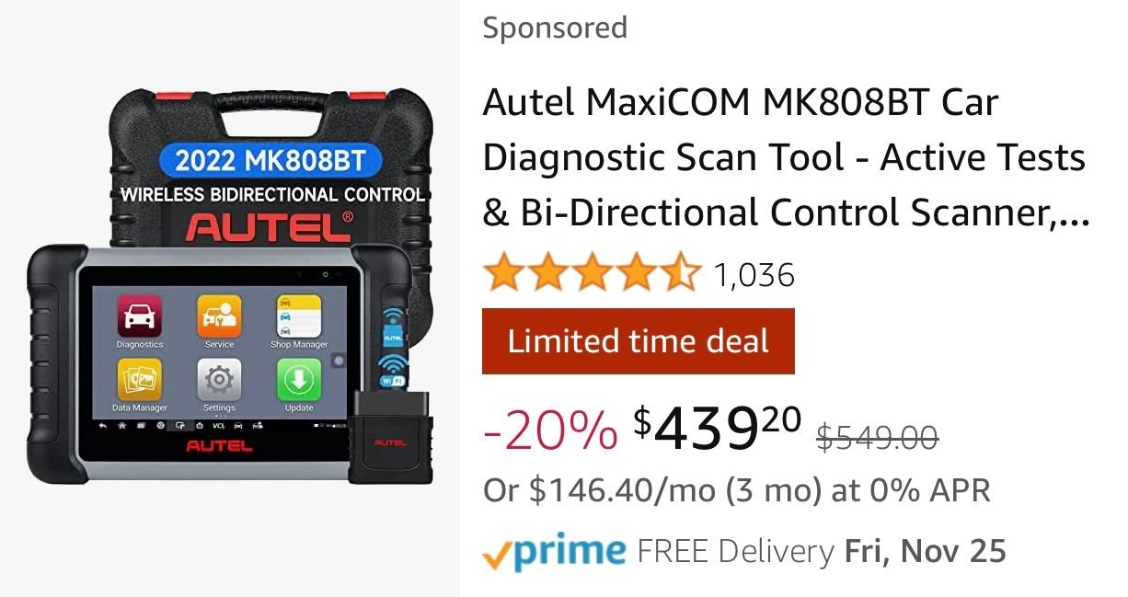The height and width of the screenshot is (597, 1128).
Task: Click the blue Wi-Fi badge icon
Action: (393, 372)
